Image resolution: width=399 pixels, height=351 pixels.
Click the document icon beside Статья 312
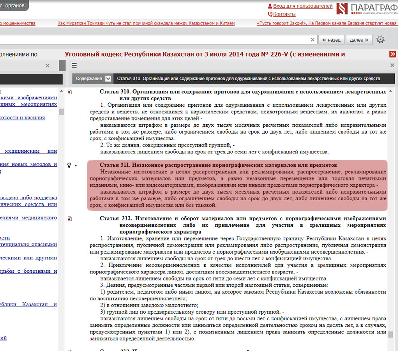[70, 219]
